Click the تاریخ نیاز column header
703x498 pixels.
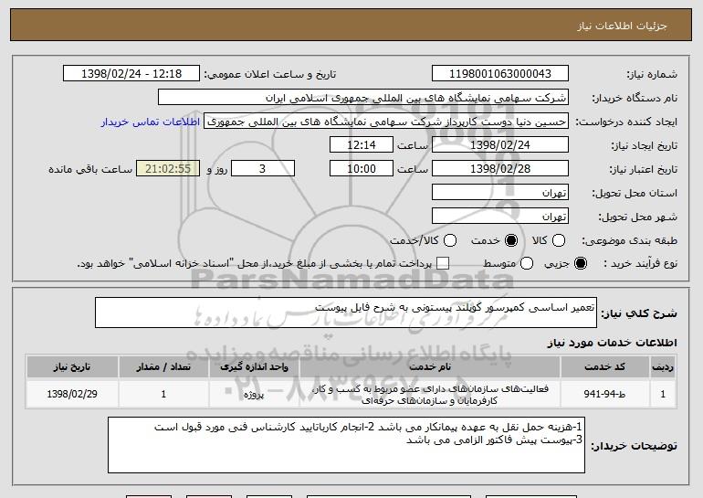click(x=72, y=367)
